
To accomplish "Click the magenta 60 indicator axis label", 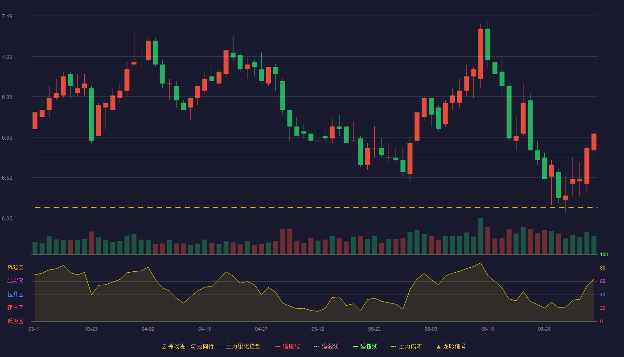I will (603, 281).
